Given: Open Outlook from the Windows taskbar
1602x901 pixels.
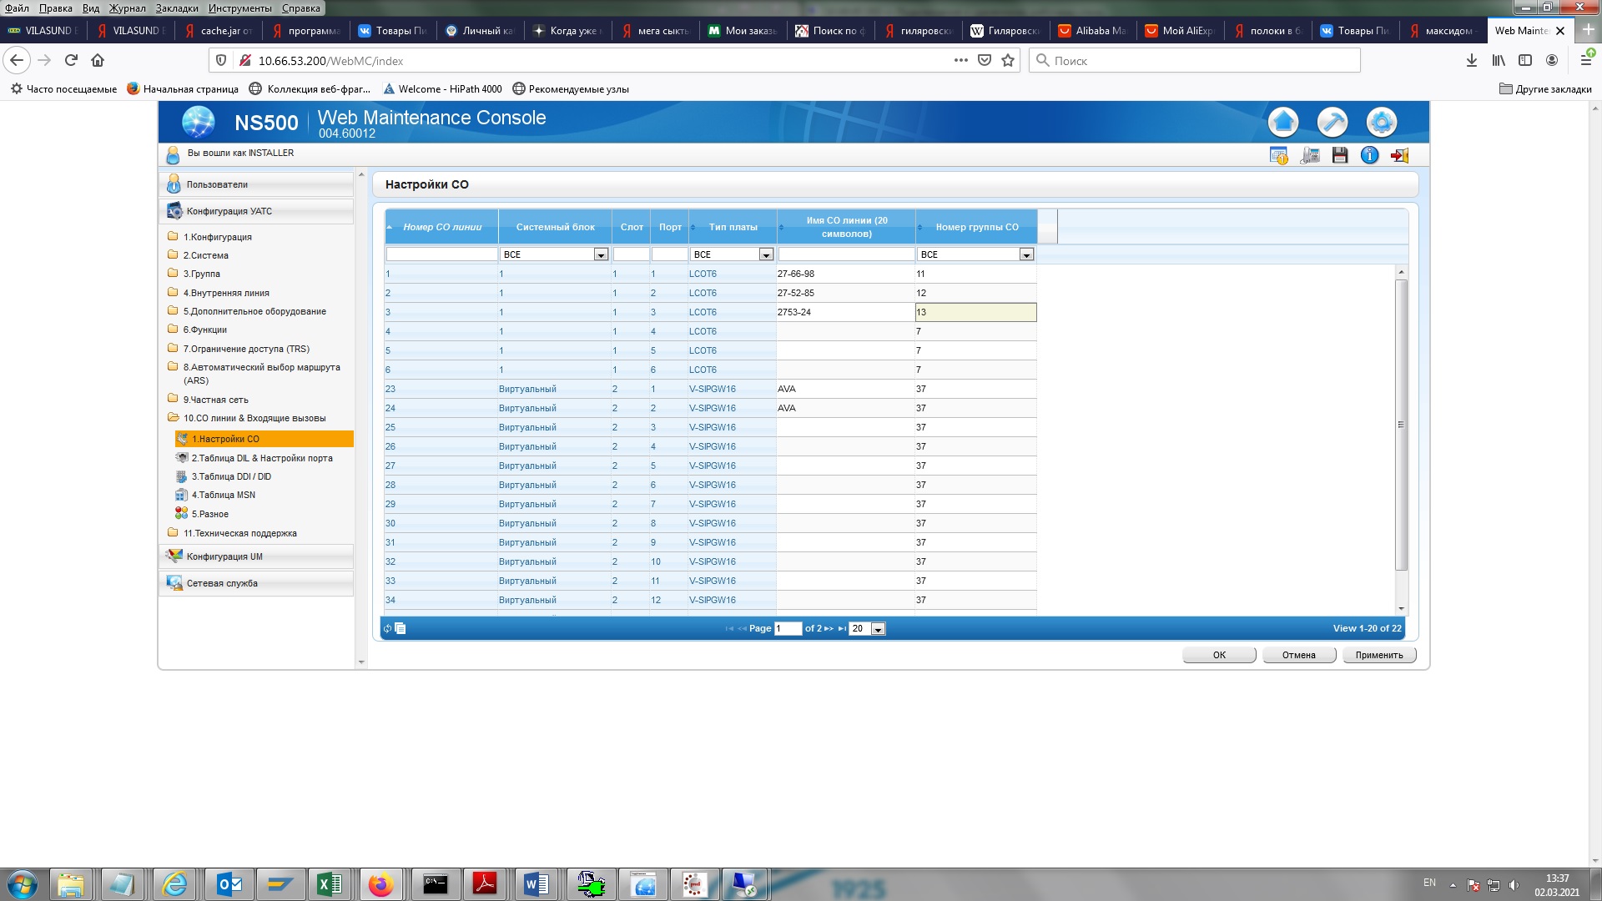Looking at the screenshot, I should click(229, 884).
